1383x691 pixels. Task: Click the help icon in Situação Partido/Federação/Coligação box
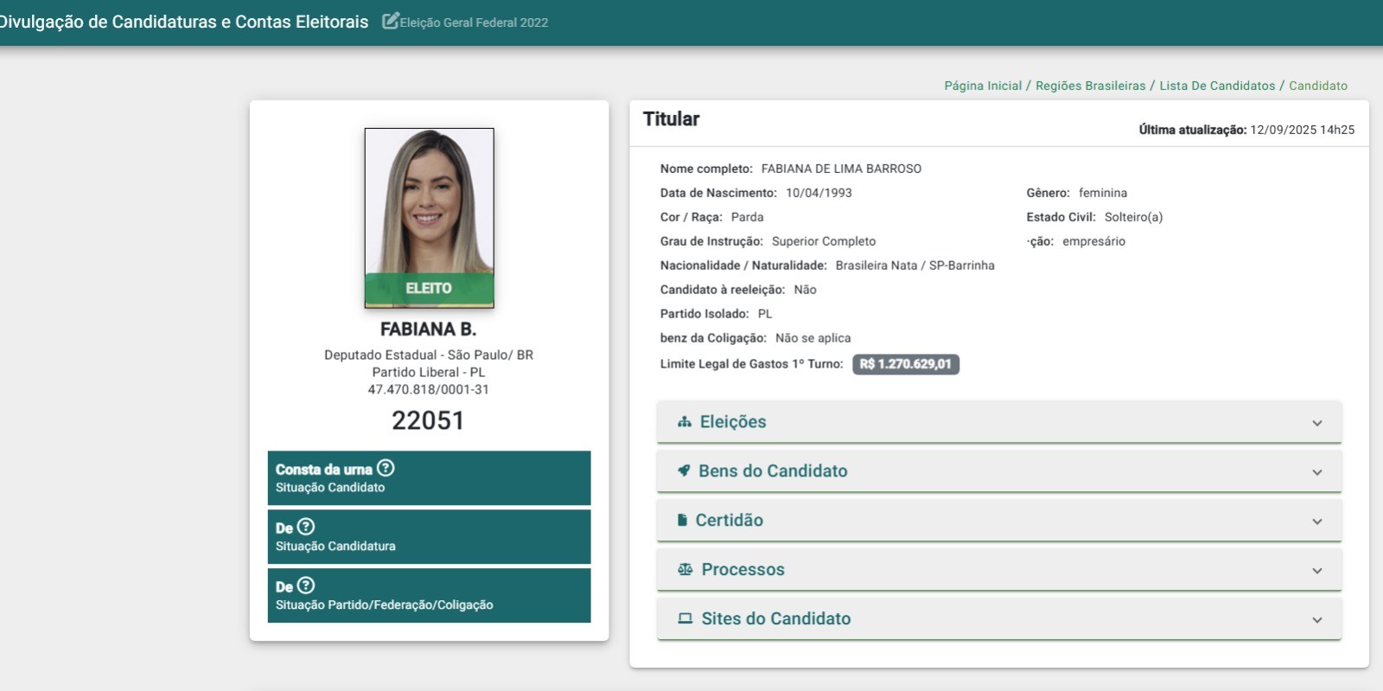(x=306, y=585)
